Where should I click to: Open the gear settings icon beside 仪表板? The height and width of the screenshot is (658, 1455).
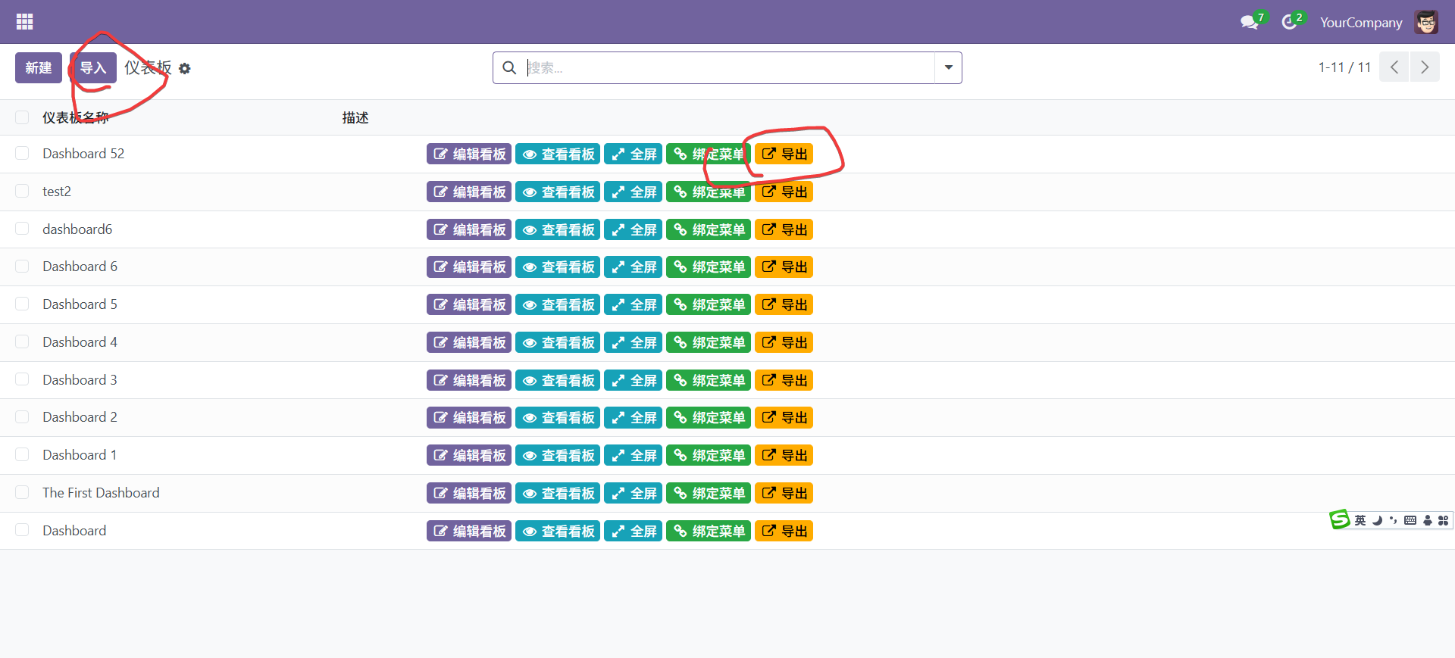coord(185,69)
